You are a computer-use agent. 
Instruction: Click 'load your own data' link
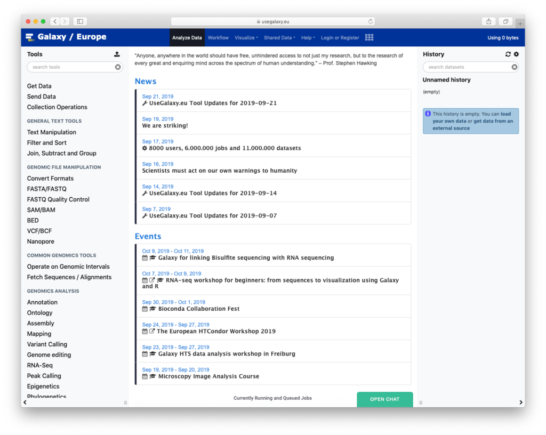471,117
